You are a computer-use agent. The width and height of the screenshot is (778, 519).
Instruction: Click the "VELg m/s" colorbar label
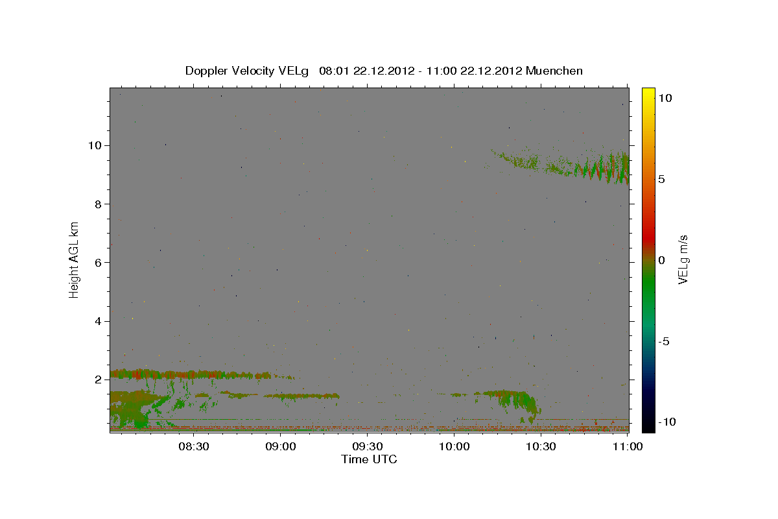pos(683,260)
